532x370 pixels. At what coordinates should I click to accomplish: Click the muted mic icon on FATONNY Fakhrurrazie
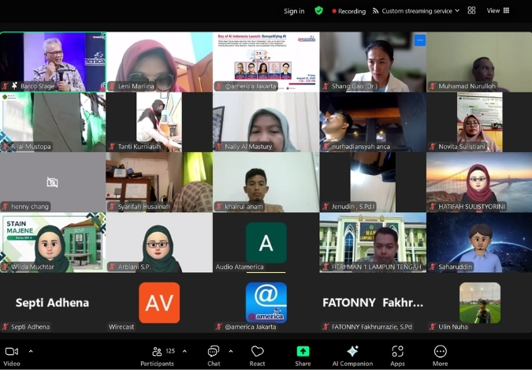pyautogui.click(x=326, y=327)
